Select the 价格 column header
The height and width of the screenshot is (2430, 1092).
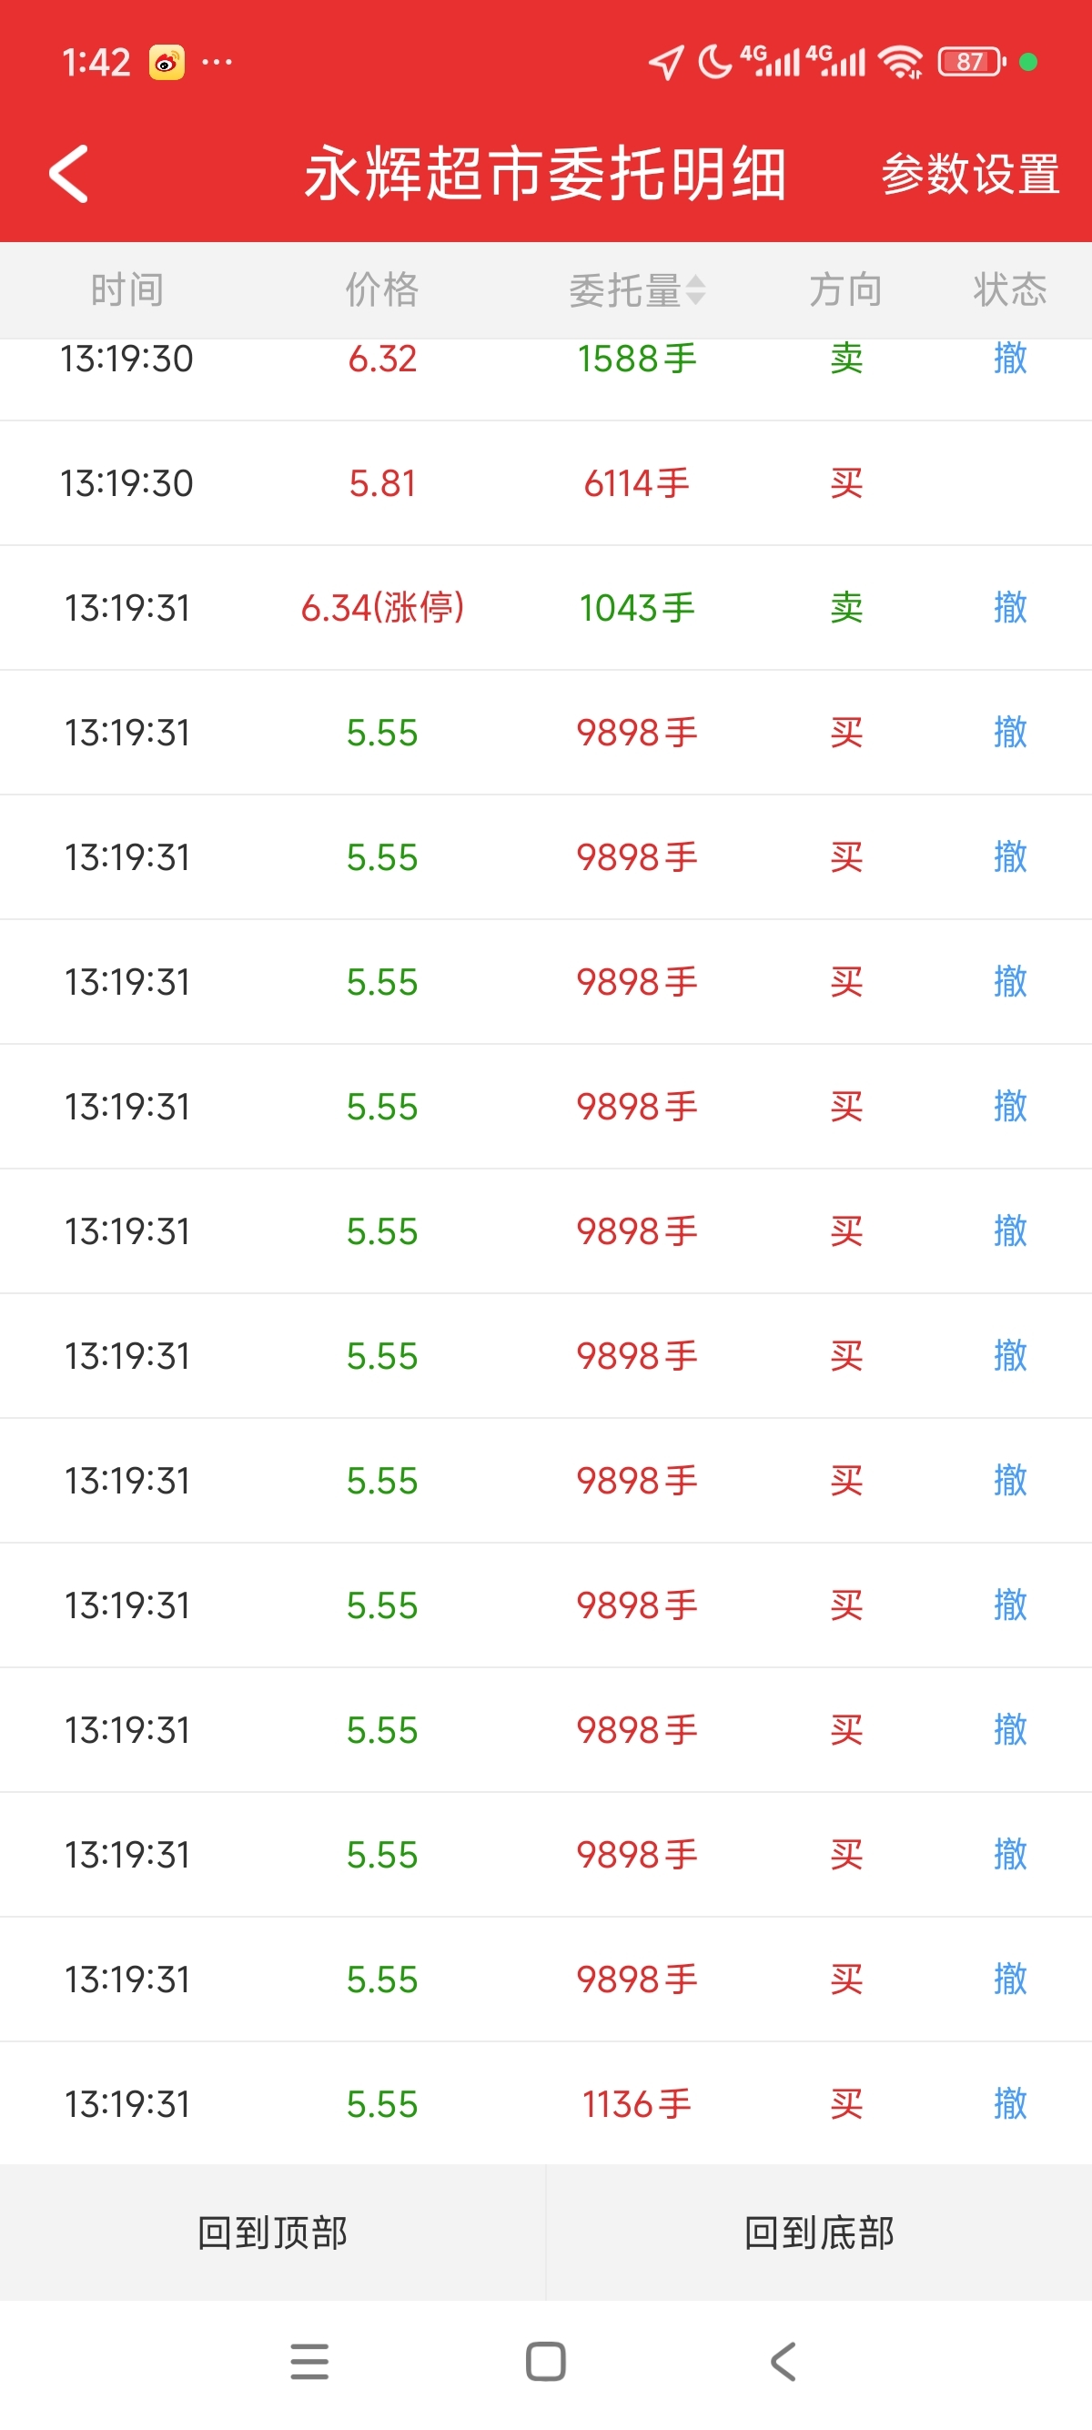tap(382, 289)
